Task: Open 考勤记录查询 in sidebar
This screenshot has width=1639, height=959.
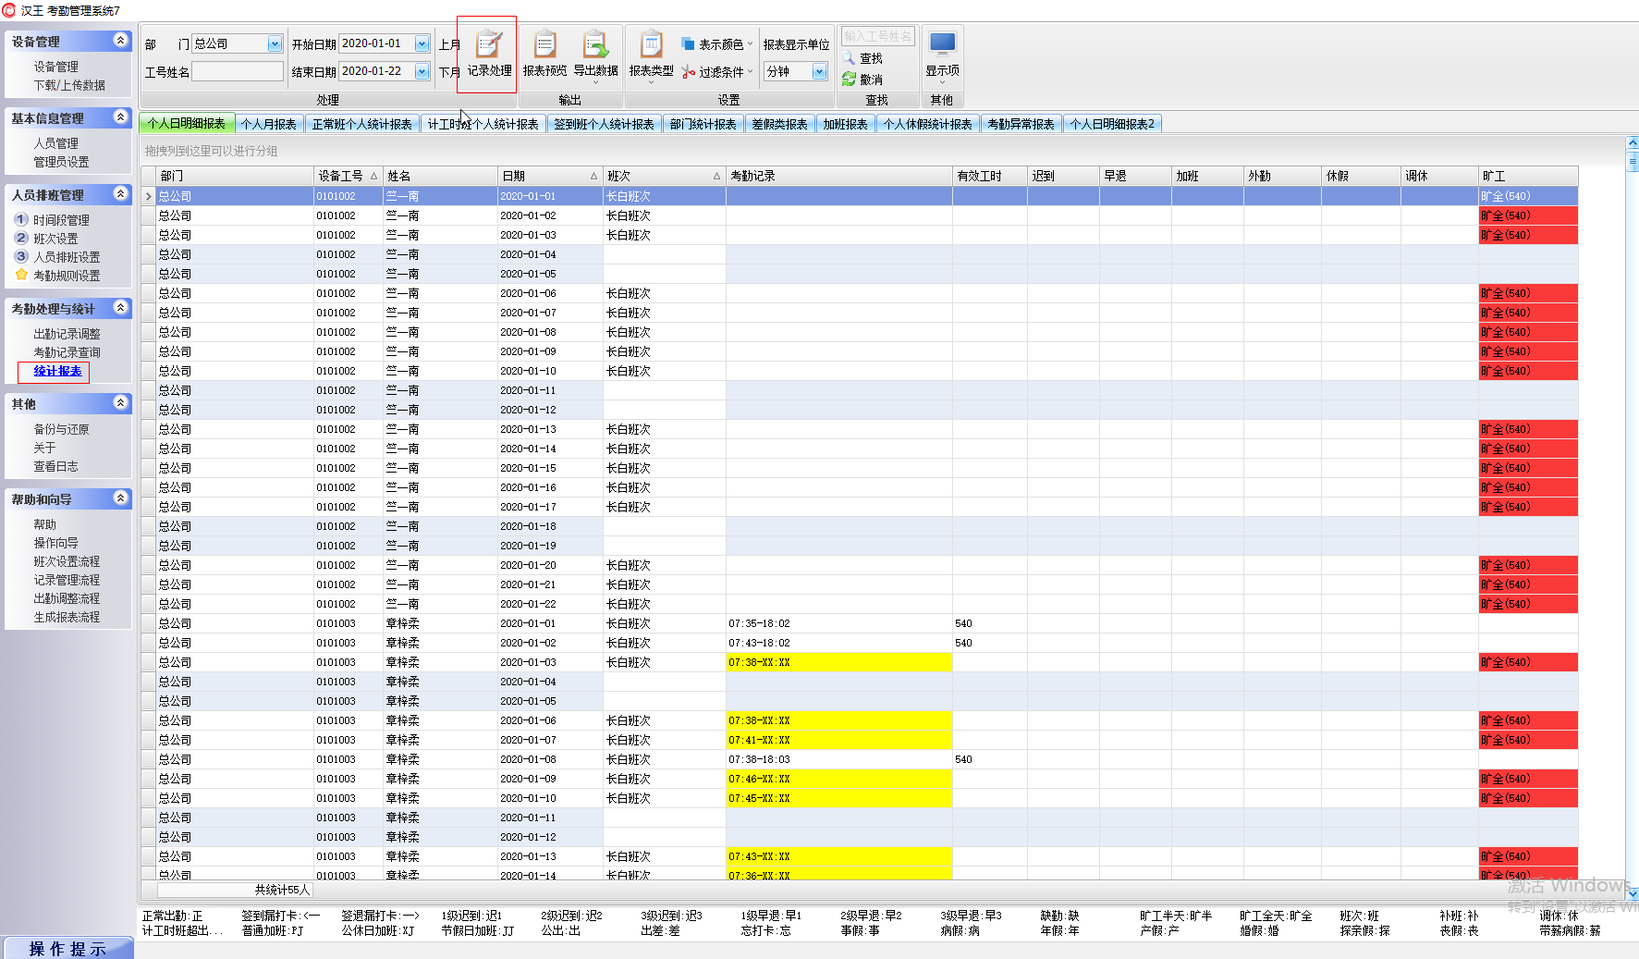Action: coord(67,352)
